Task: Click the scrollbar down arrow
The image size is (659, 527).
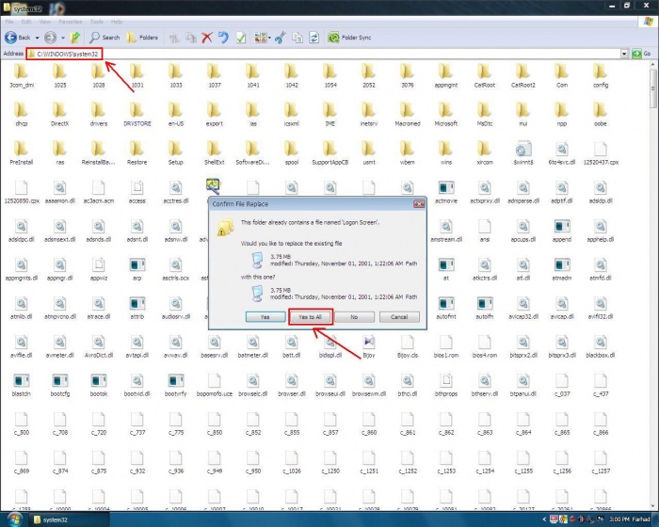Action: click(x=652, y=506)
